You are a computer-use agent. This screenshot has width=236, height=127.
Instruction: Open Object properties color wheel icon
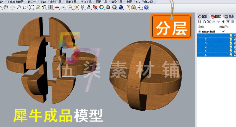(x=101, y=7)
